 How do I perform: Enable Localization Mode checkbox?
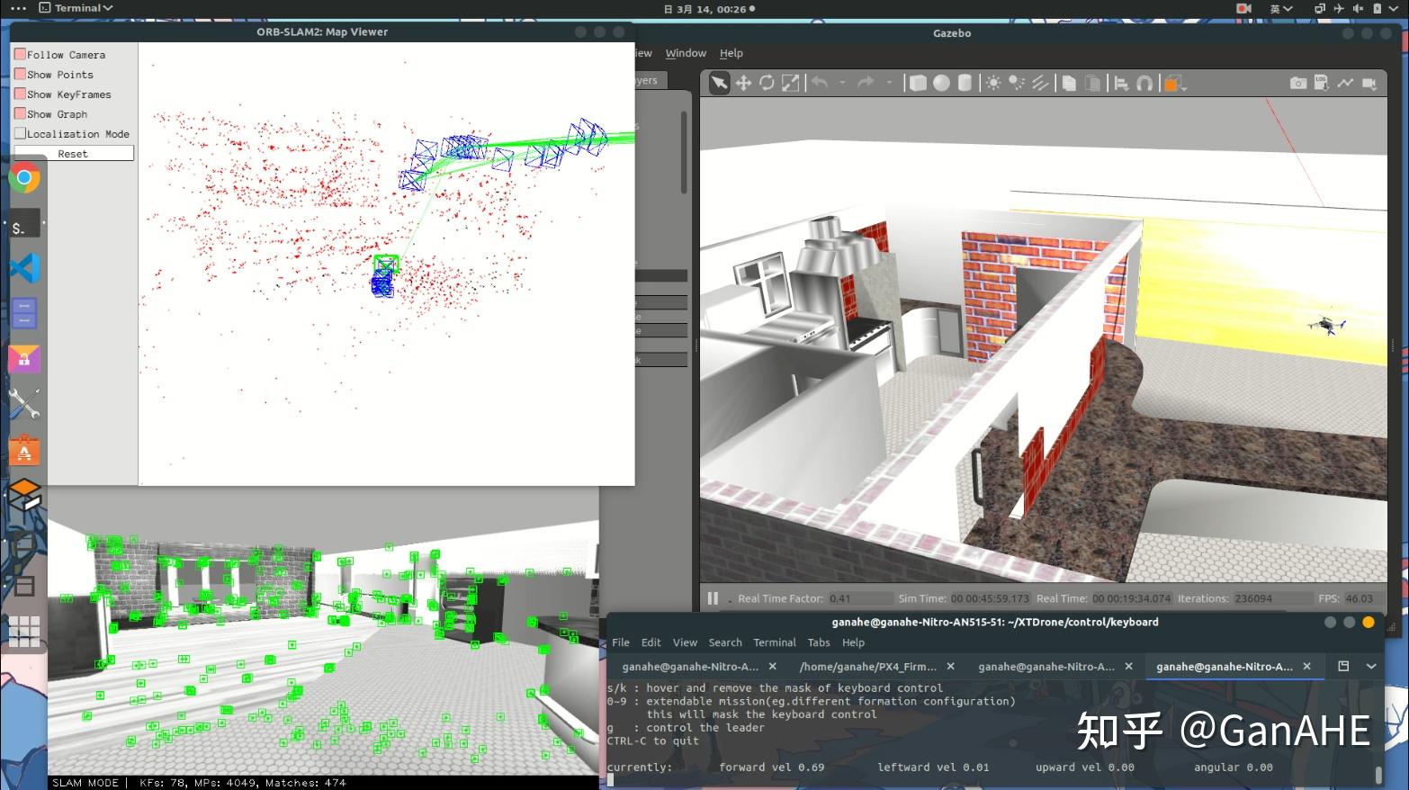pos(20,133)
